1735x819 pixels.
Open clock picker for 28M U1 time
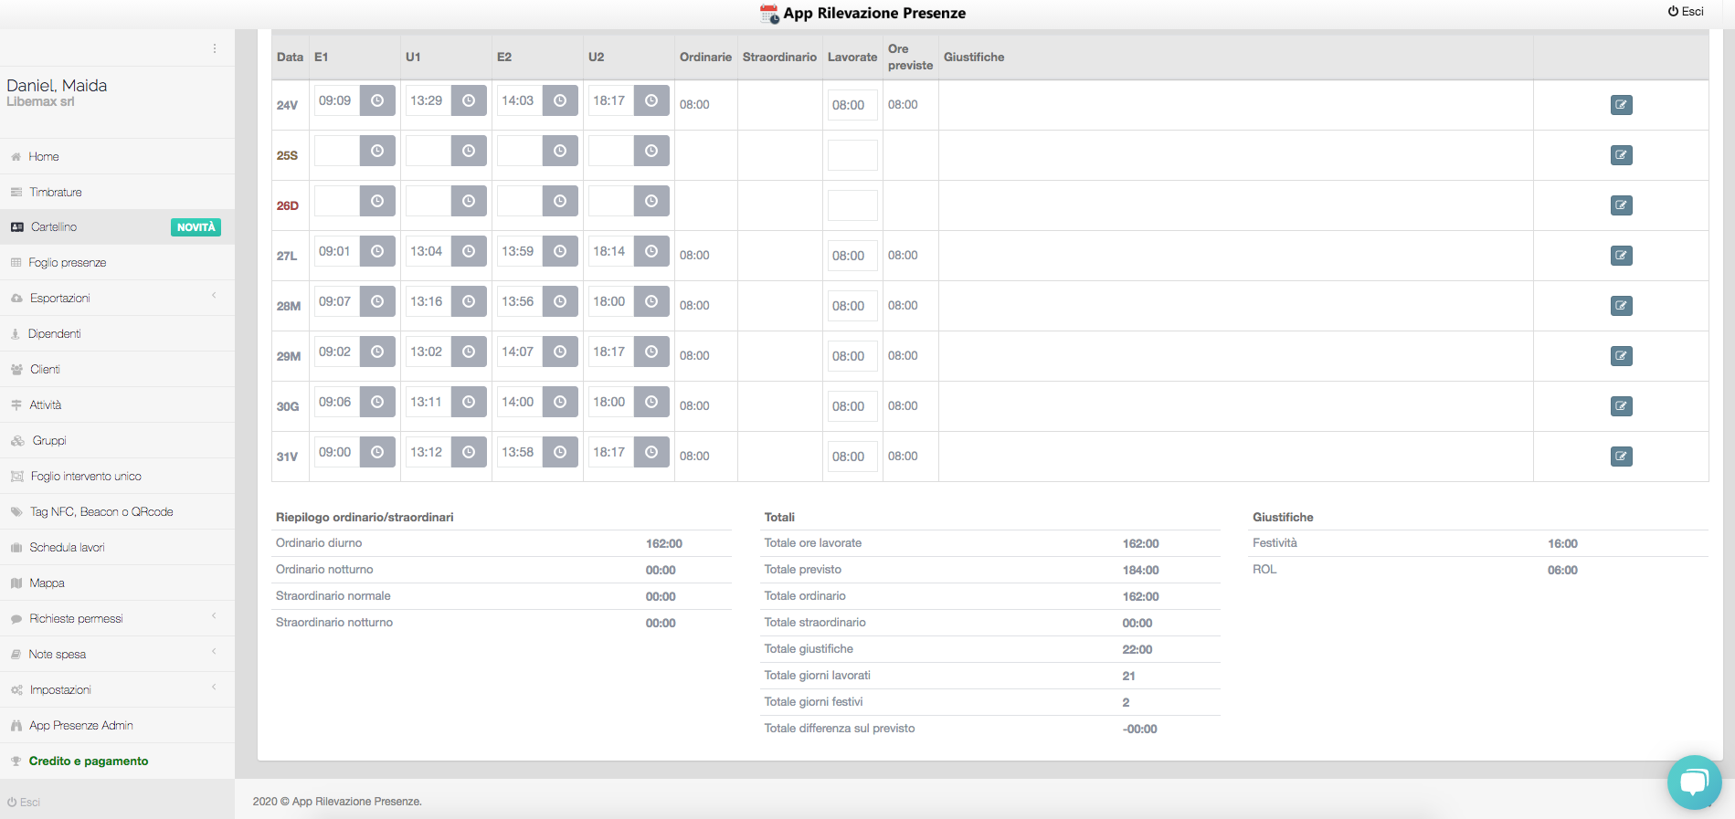pyautogui.click(x=469, y=301)
